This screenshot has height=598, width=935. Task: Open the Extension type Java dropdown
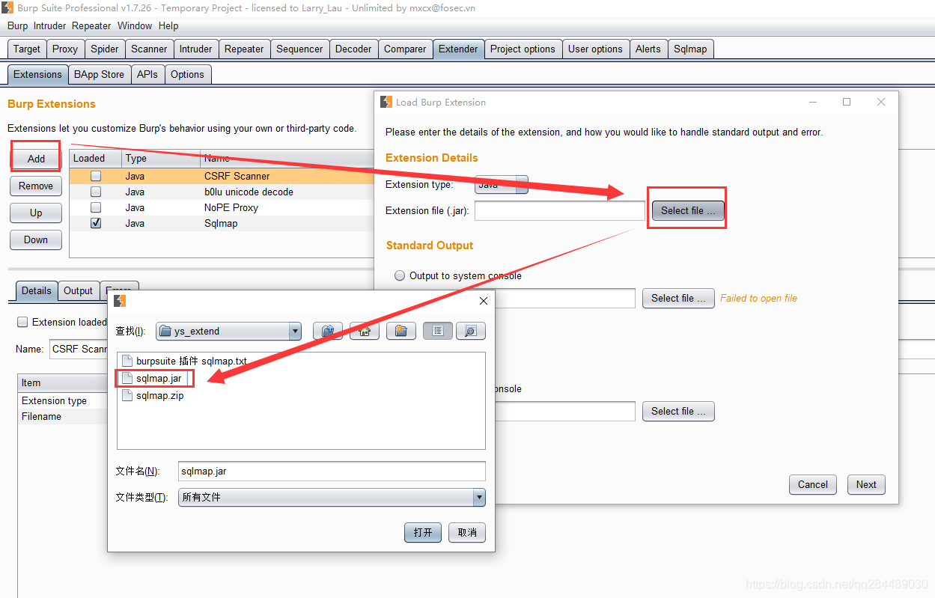(501, 184)
